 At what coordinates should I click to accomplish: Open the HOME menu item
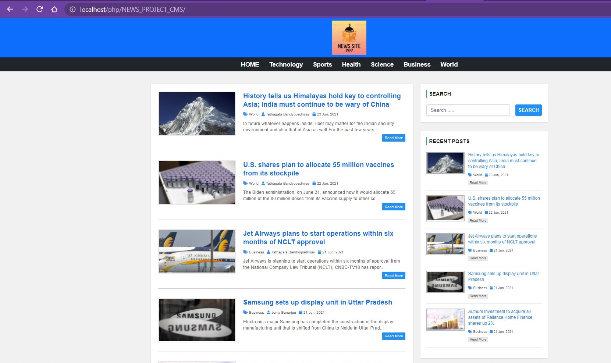point(250,64)
